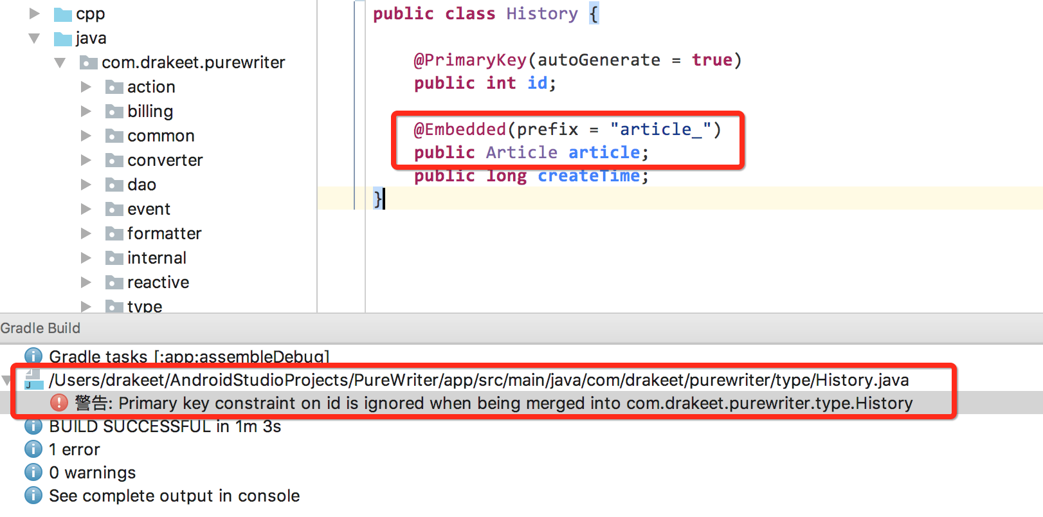This screenshot has height=517, width=1043.
Task: Expand the dao package arrow
Action: click(86, 185)
